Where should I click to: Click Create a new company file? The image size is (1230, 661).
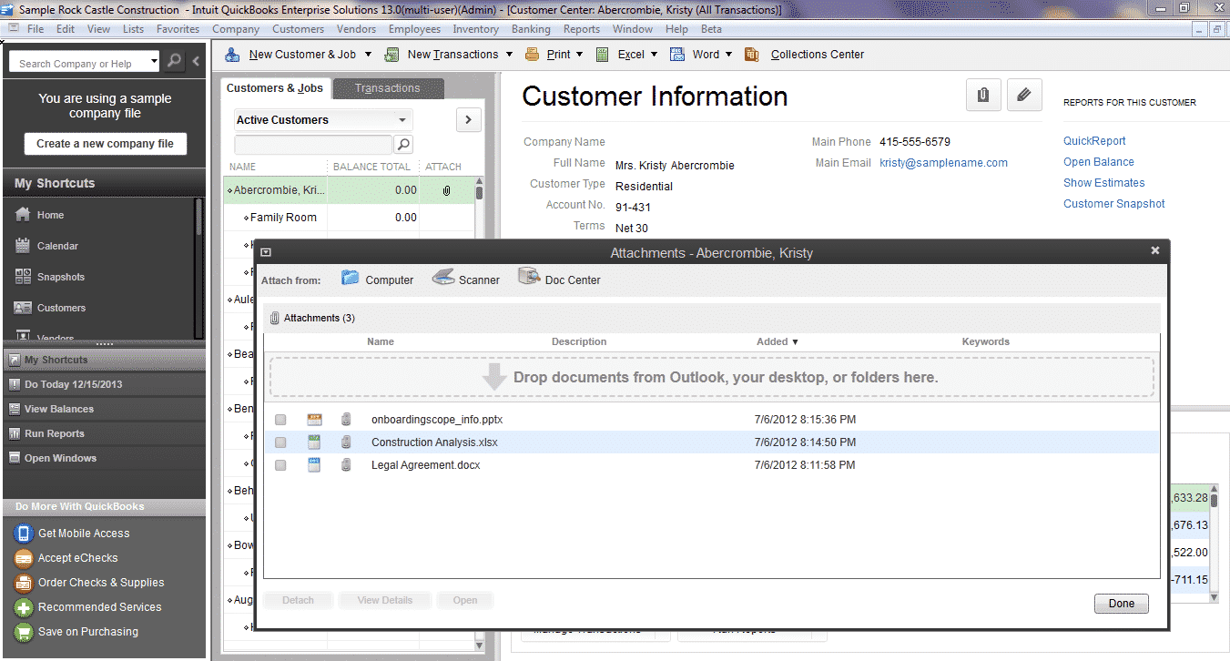pos(105,144)
